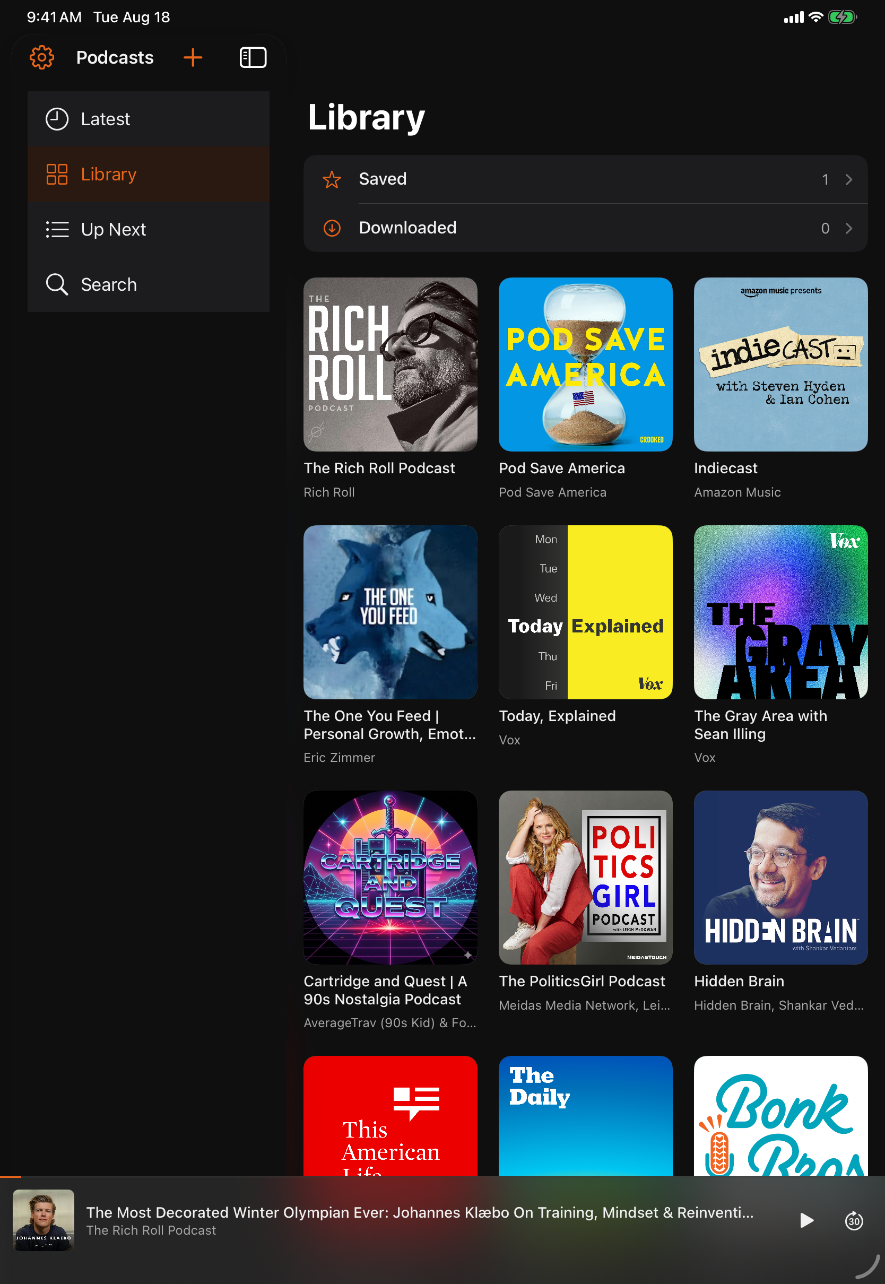Open now playing episode artwork
The width and height of the screenshot is (885, 1284).
(44, 1220)
